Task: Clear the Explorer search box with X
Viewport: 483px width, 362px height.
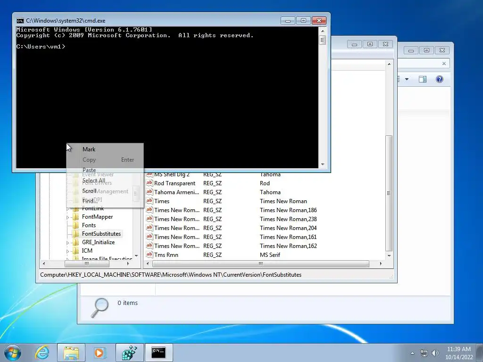Action: click(x=444, y=64)
